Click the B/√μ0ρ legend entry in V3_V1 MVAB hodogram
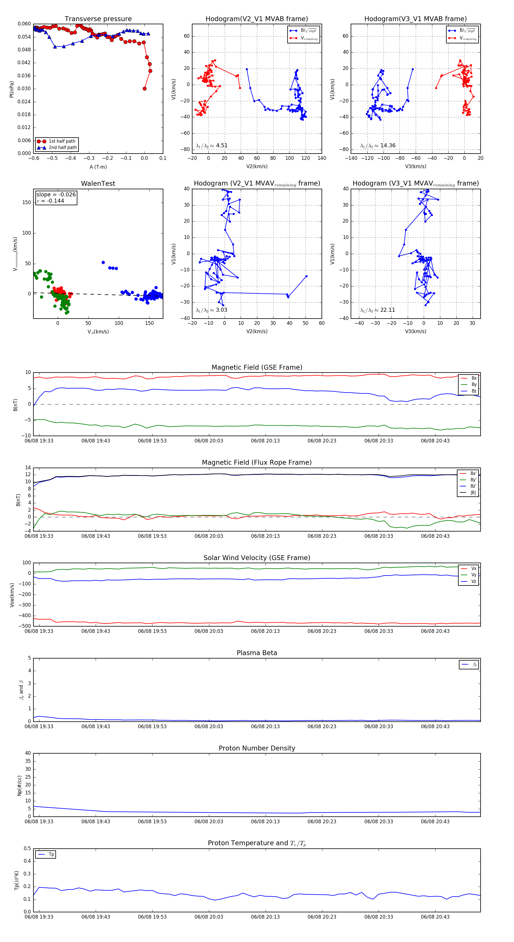514x942 pixels. 462,31
